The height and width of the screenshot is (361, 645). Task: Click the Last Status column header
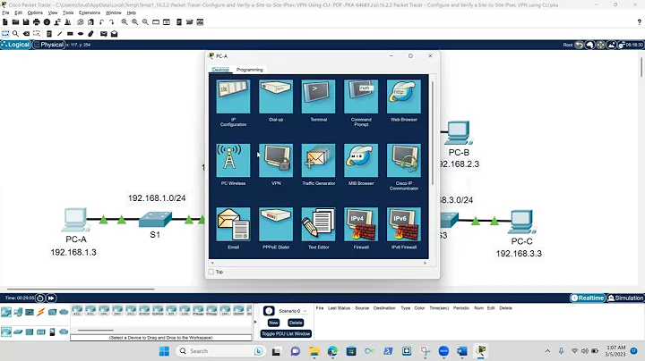(x=339, y=308)
